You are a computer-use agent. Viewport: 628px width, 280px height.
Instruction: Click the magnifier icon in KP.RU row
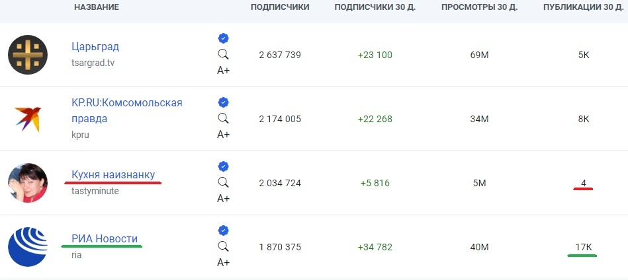(223, 118)
